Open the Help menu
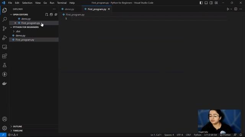The height and width of the screenshot is (137, 245). 72,3
